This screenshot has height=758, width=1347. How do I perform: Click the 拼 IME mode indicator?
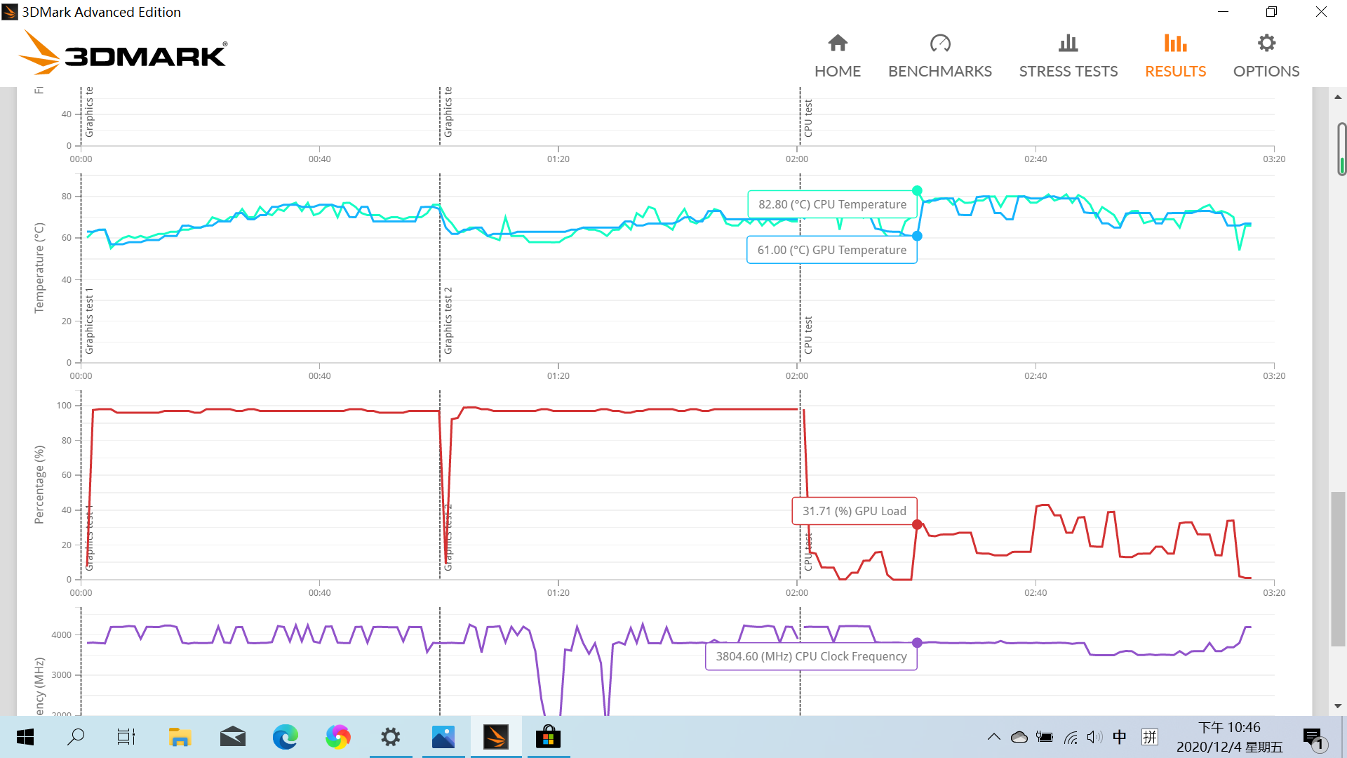coord(1150,737)
